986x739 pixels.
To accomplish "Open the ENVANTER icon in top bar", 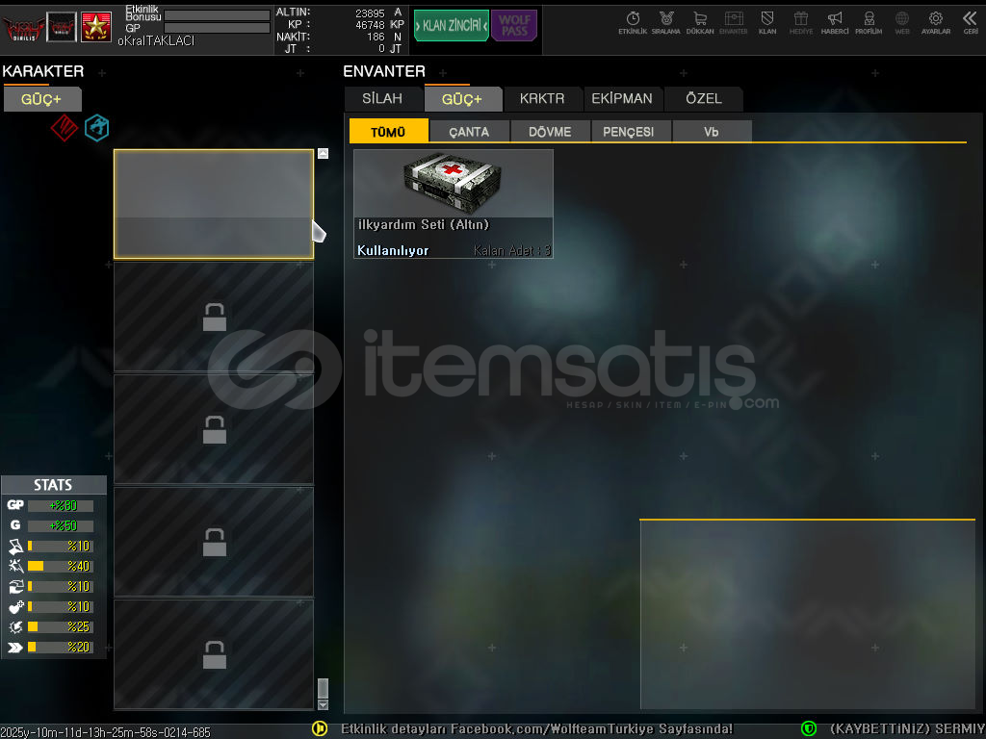I will (x=733, y=23).
